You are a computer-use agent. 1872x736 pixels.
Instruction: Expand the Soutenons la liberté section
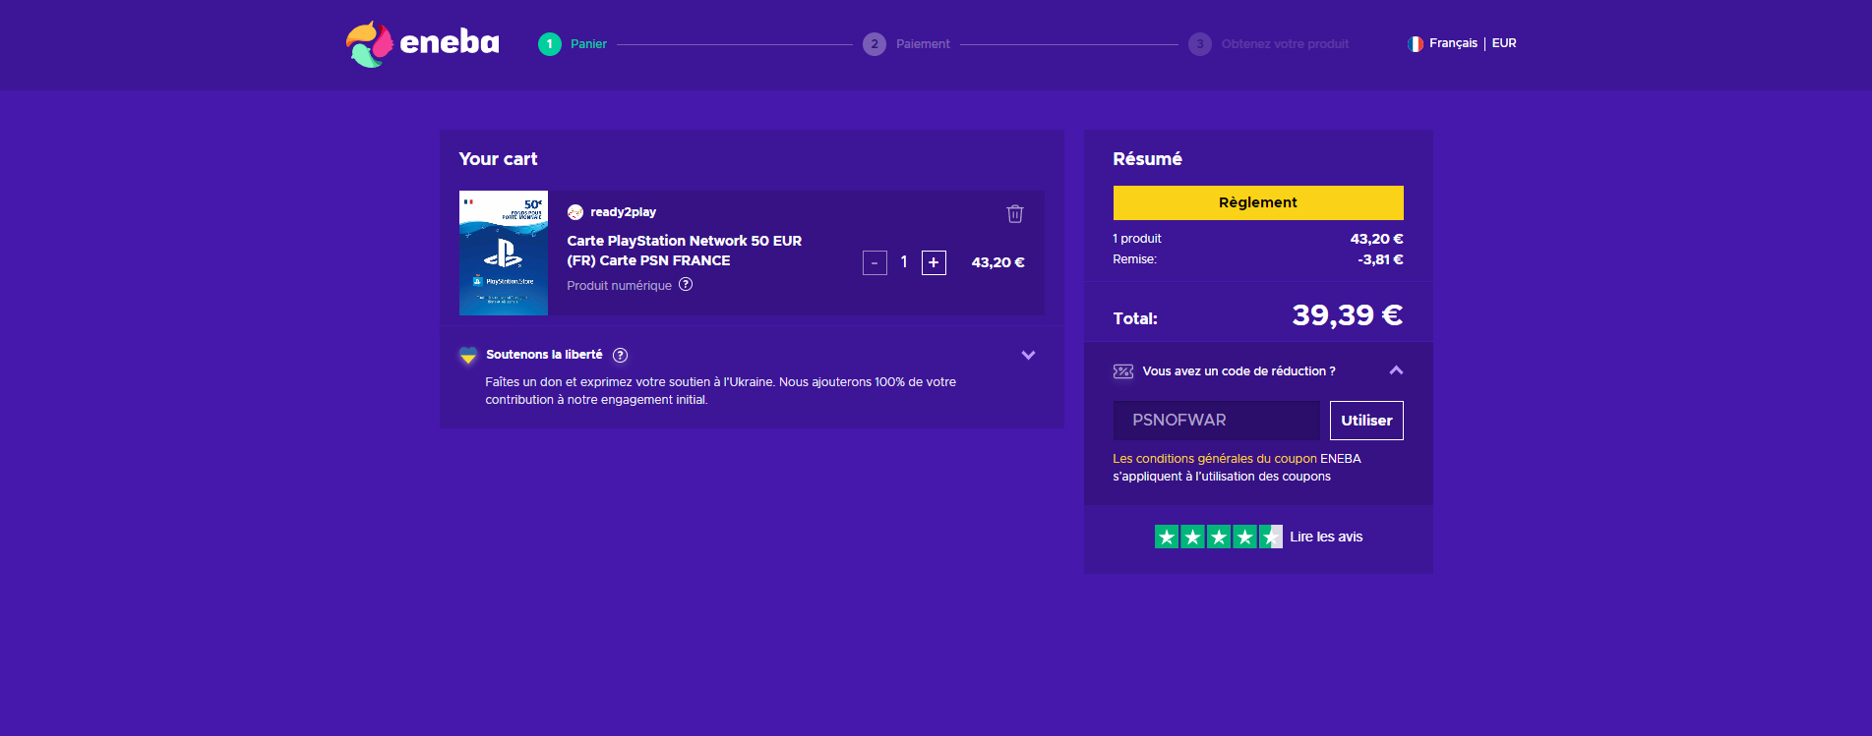pyautogui.click(x=1028, y=355)
